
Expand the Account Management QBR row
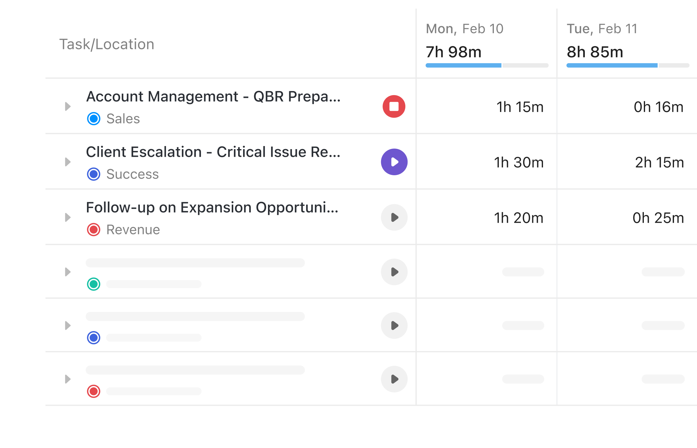pos(68,106)
